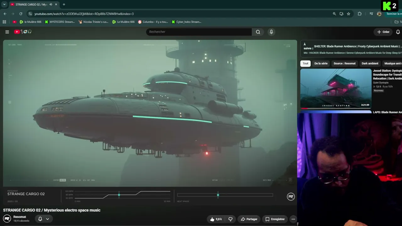The image size is (402, 226).
Task: Open the Jessel Station video thumbnail
Action: (x=336, y=89)
